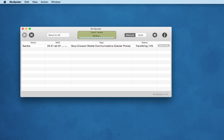Open the Window menu
This screenshot has width=224, height=140.
click(x=56, y=2)
